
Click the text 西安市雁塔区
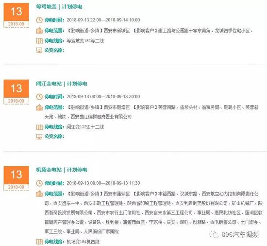(x=117, y=107)
